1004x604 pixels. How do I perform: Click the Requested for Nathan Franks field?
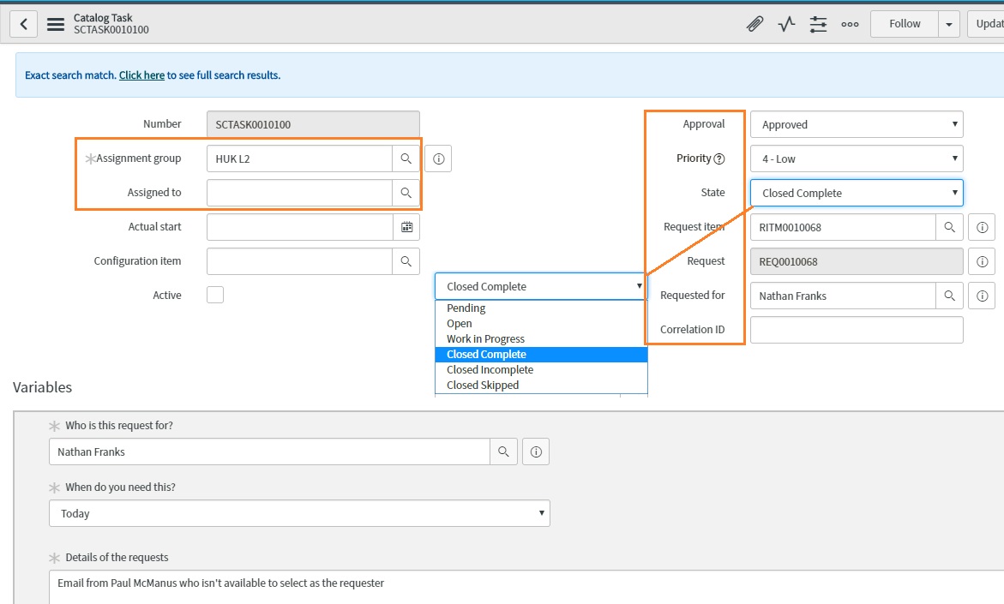tap(844, 296)
